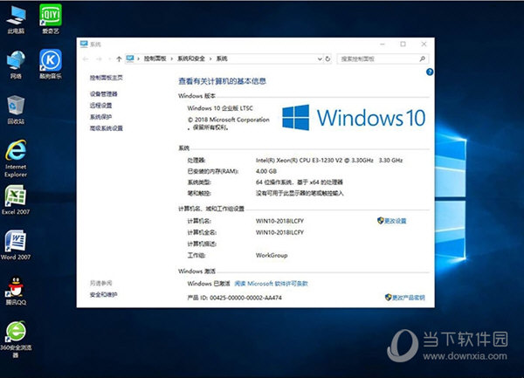The width and height of the screenshot is (524, 378).
Task: Open 高级系统设置 from the sidebar
Action: (107, 128)
